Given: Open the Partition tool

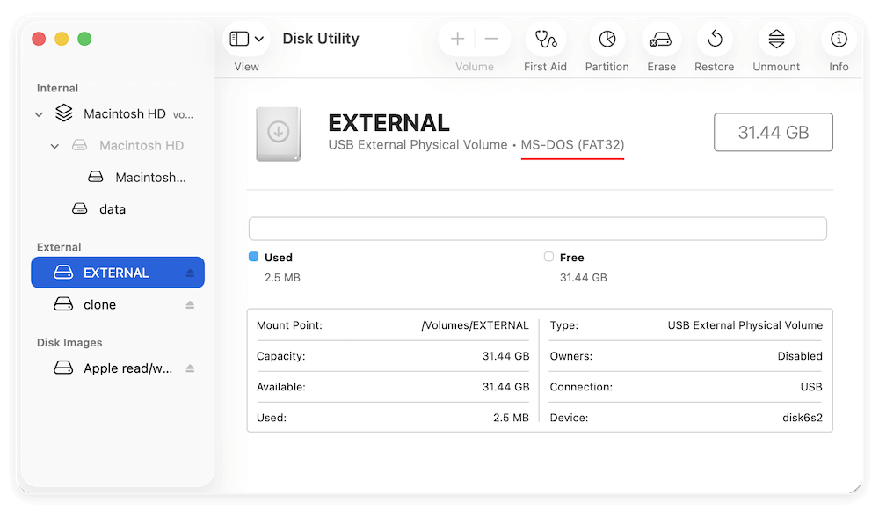Looking at the screenshot, I should pyautogui.click(x=607, y=39).
